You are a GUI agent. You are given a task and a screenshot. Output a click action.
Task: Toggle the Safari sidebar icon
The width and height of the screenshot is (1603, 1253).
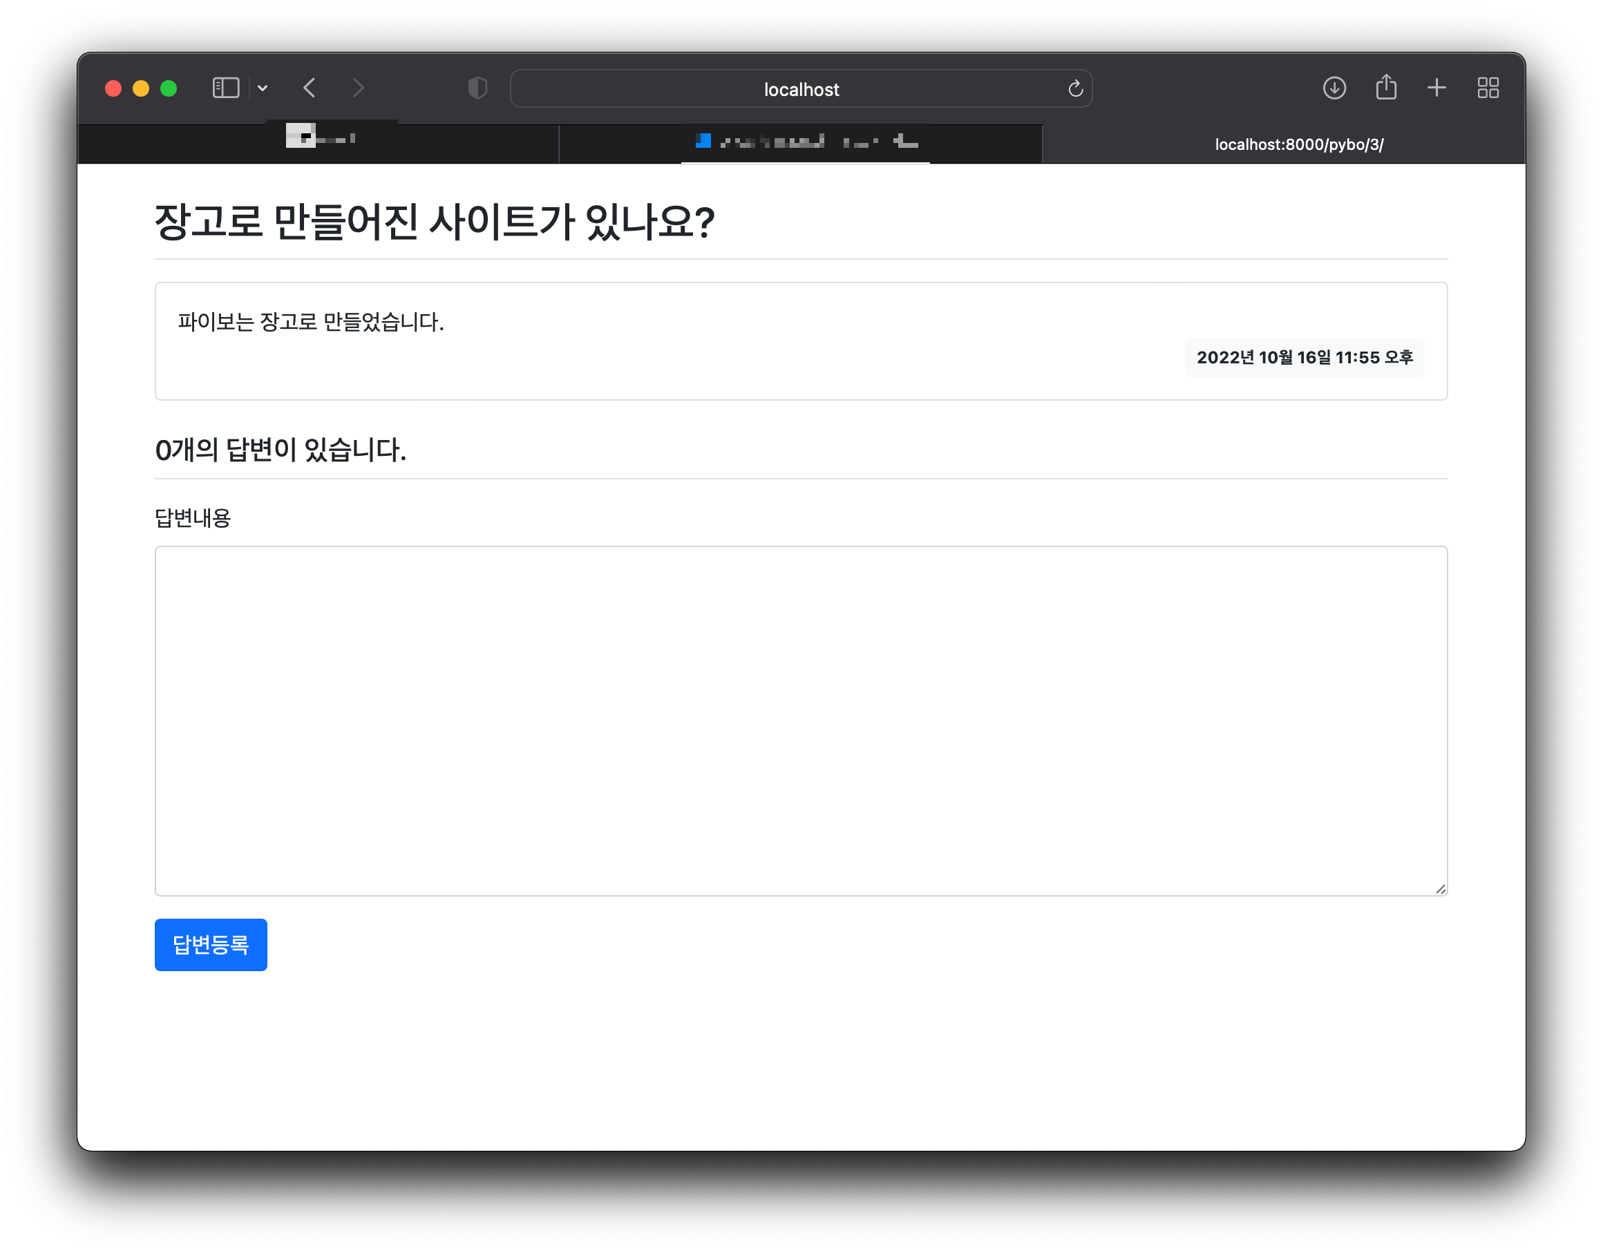coord(225,88)
